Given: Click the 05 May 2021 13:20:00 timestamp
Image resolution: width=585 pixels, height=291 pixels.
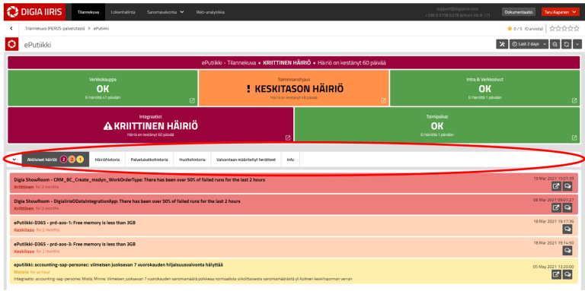Looking at the screenshot, I should [x=554, y=267].
